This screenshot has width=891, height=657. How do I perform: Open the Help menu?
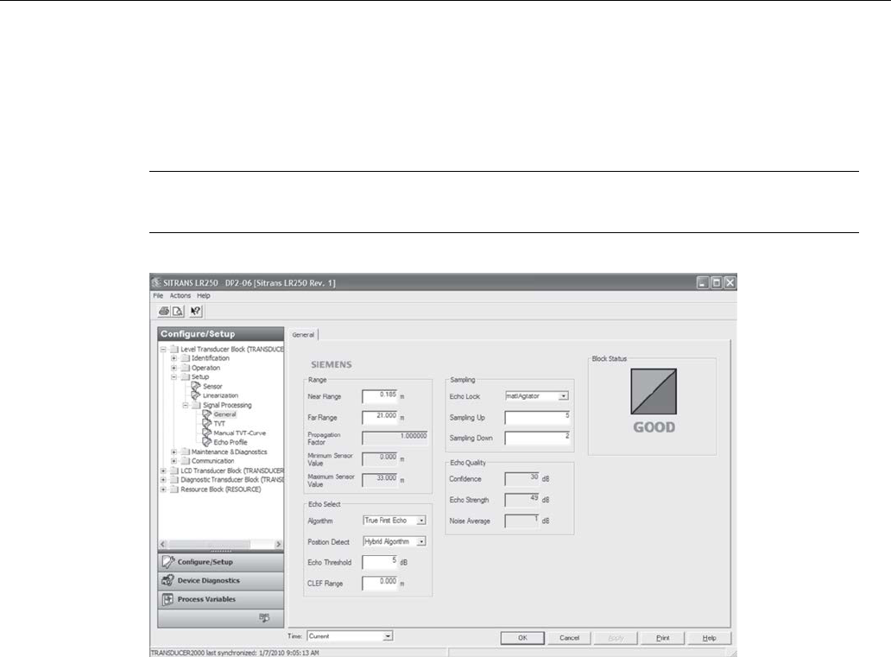(x=204, y=295)
